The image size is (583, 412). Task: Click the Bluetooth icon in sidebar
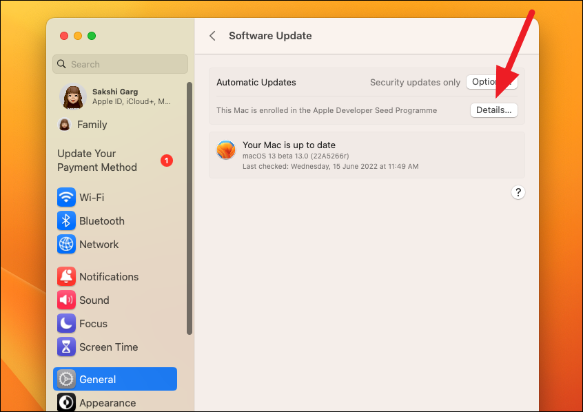pyautogui.click(x=66, y=220)
